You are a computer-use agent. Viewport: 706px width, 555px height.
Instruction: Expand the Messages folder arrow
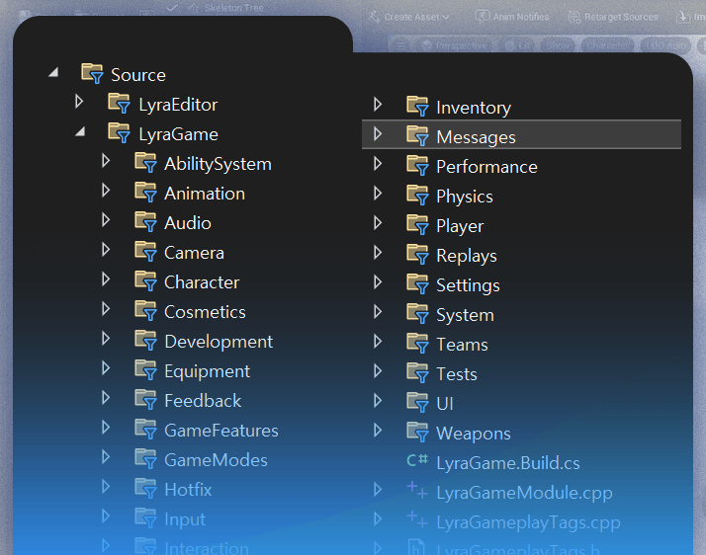pyautogui.click(x=378, y=134)
